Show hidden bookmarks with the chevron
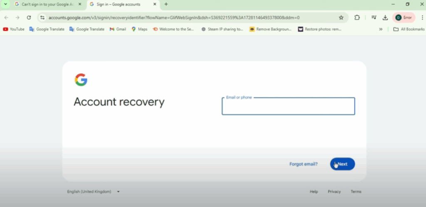 (x=381, y=29)
